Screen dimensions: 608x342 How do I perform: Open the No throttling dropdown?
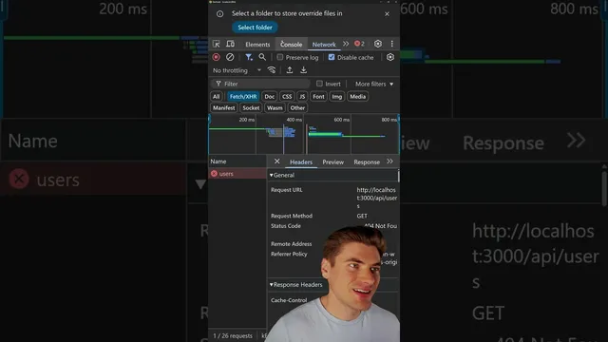click(x=237, y=70)
